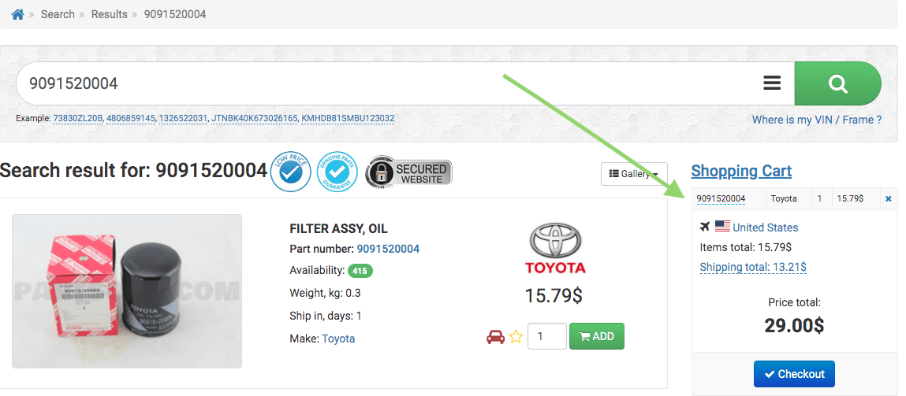Image resolution: width=906 pixels, height=396 pixels.
Task: Try example number 1326522031
Action: pos(183,118)
